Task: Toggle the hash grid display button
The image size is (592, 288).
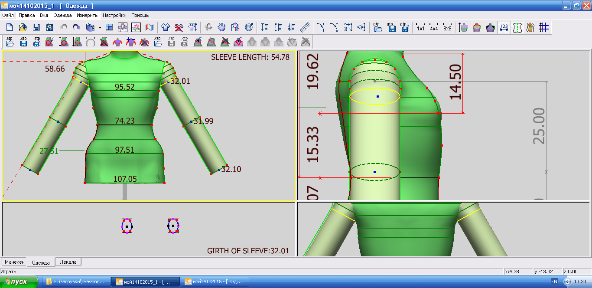Action: point(544,28)
